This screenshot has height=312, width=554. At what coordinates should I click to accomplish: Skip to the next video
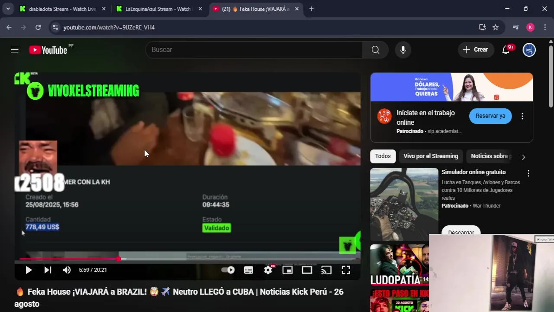(48, 270)
